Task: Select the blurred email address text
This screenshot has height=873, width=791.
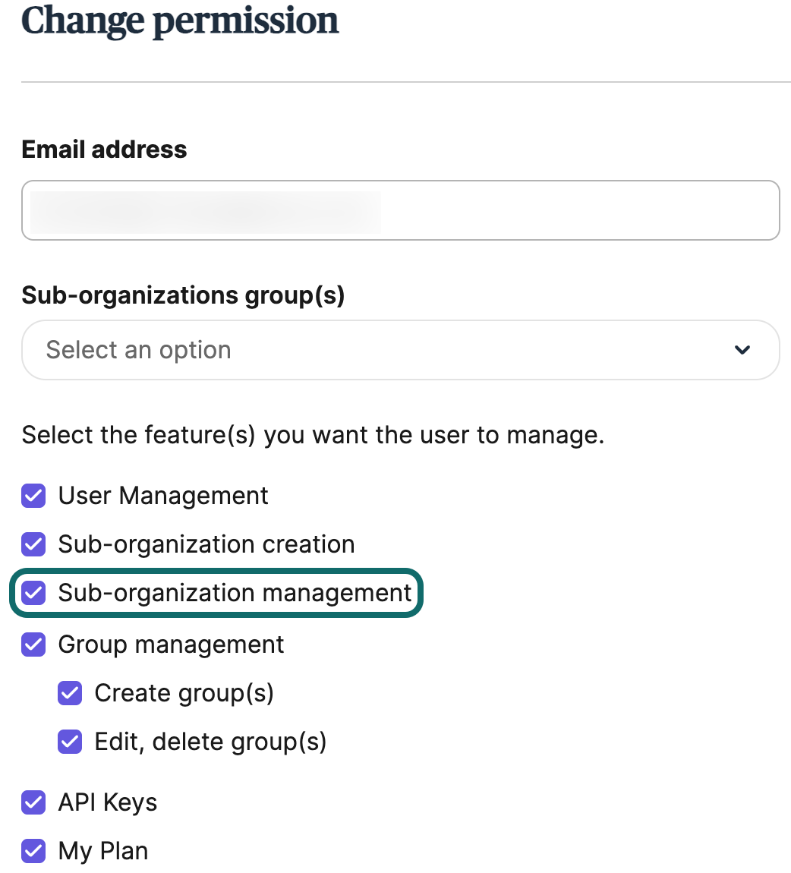Action: pos(201,210)
